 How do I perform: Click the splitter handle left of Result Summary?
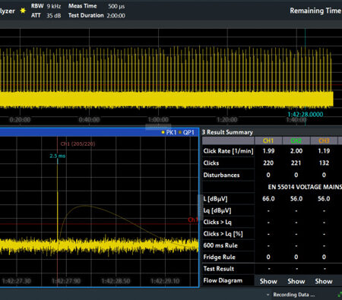pyautogui.click(x=200, y=207)
